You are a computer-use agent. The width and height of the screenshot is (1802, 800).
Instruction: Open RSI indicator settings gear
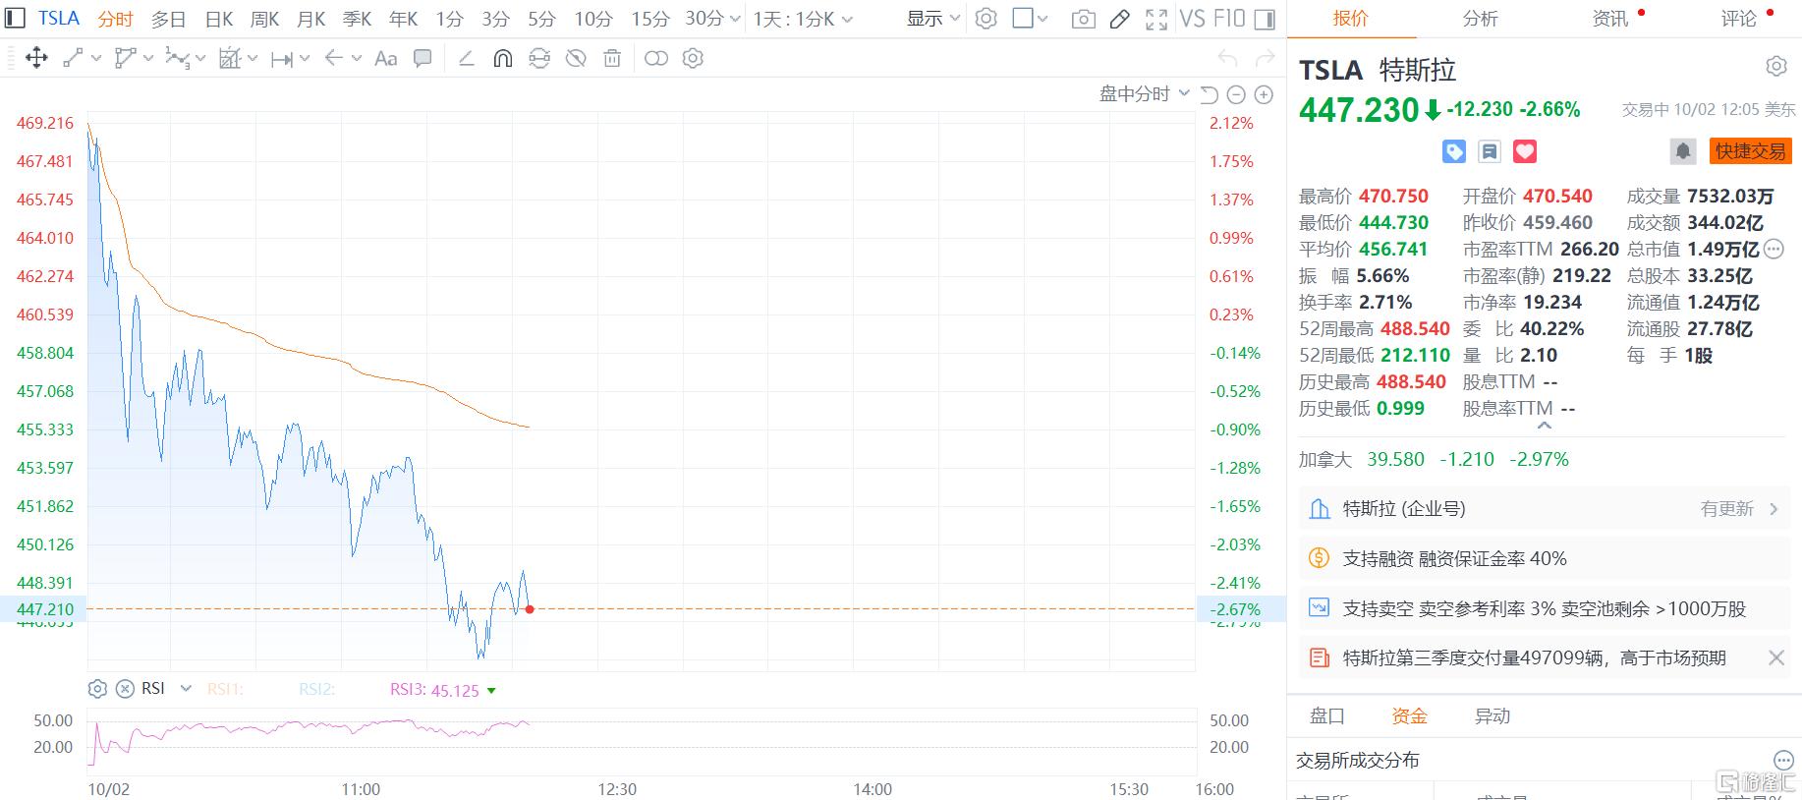point(97,689)
